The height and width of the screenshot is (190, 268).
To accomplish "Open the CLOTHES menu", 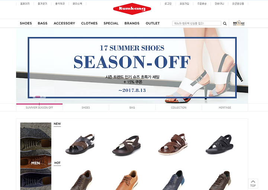I will point(89,23).
